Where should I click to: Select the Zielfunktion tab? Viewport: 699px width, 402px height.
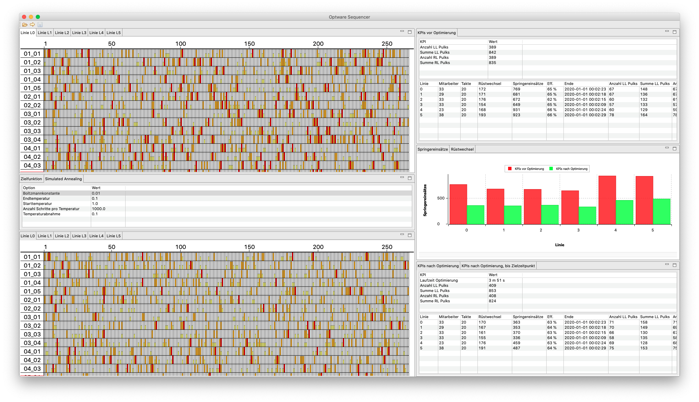click(x=31, y=179)
